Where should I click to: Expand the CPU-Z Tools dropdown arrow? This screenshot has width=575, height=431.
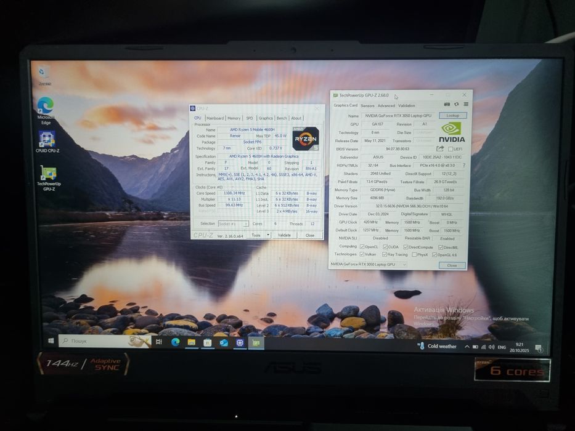268,235
